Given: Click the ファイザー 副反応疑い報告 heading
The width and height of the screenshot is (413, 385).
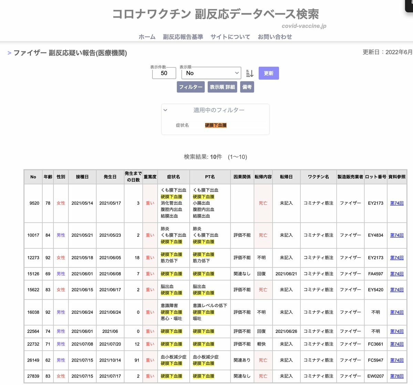Looking at the screenshot, I should [70, 53].
